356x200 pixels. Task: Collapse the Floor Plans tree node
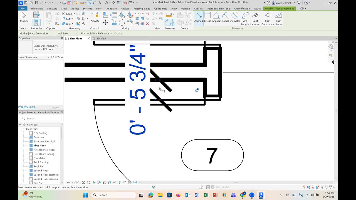[x=24, y=129]
